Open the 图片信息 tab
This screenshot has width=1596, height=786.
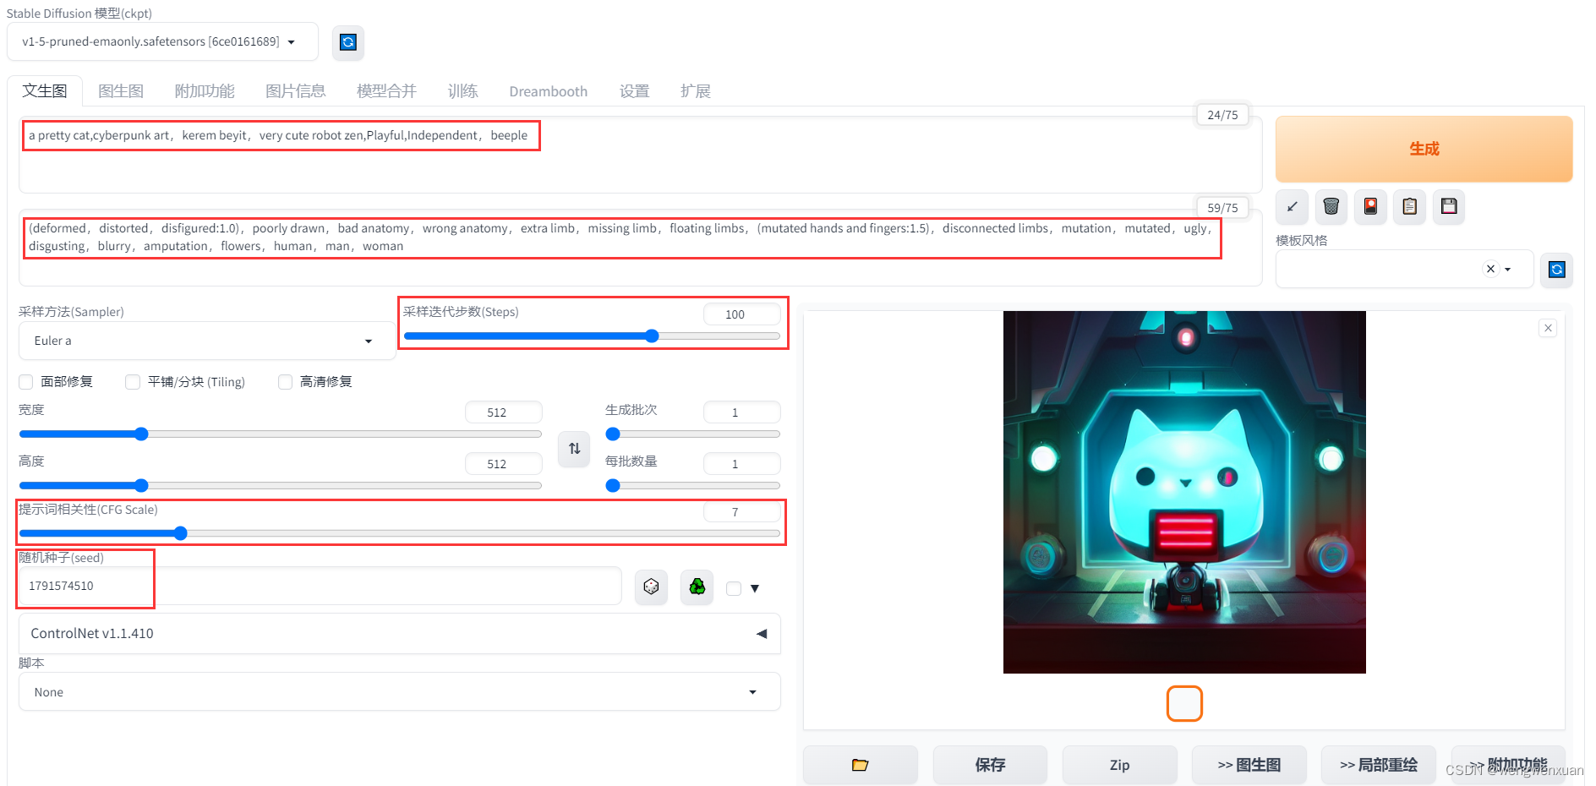point(295,91)
